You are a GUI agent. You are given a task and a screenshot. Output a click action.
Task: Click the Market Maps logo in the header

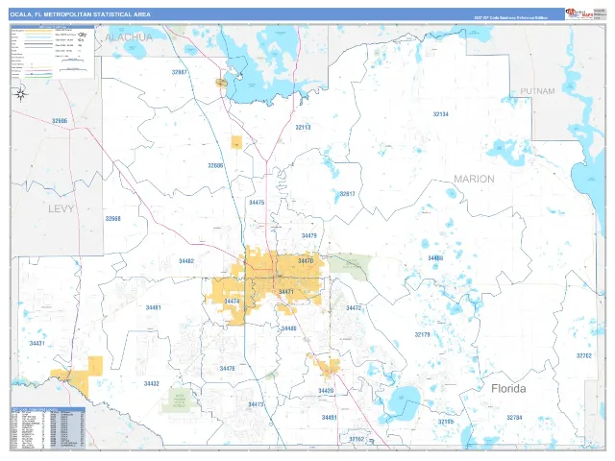[x=578, y=14]
